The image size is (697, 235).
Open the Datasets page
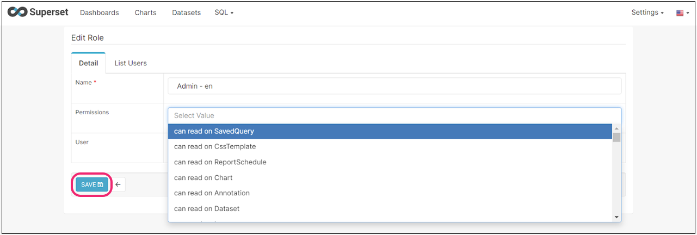pos(186,13)
